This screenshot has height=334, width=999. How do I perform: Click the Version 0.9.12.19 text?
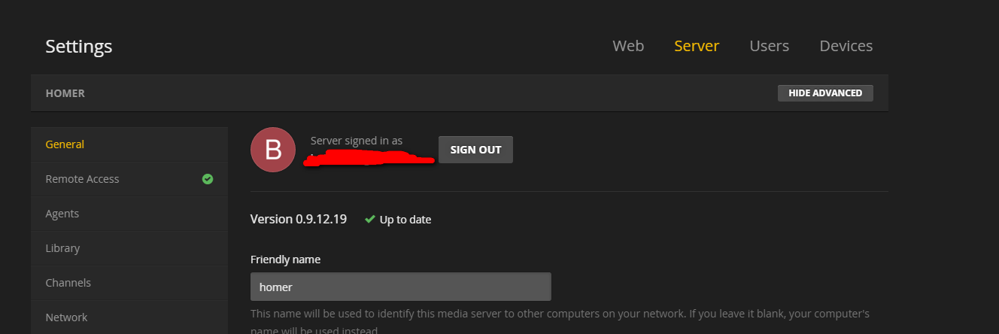click(299, 220)
